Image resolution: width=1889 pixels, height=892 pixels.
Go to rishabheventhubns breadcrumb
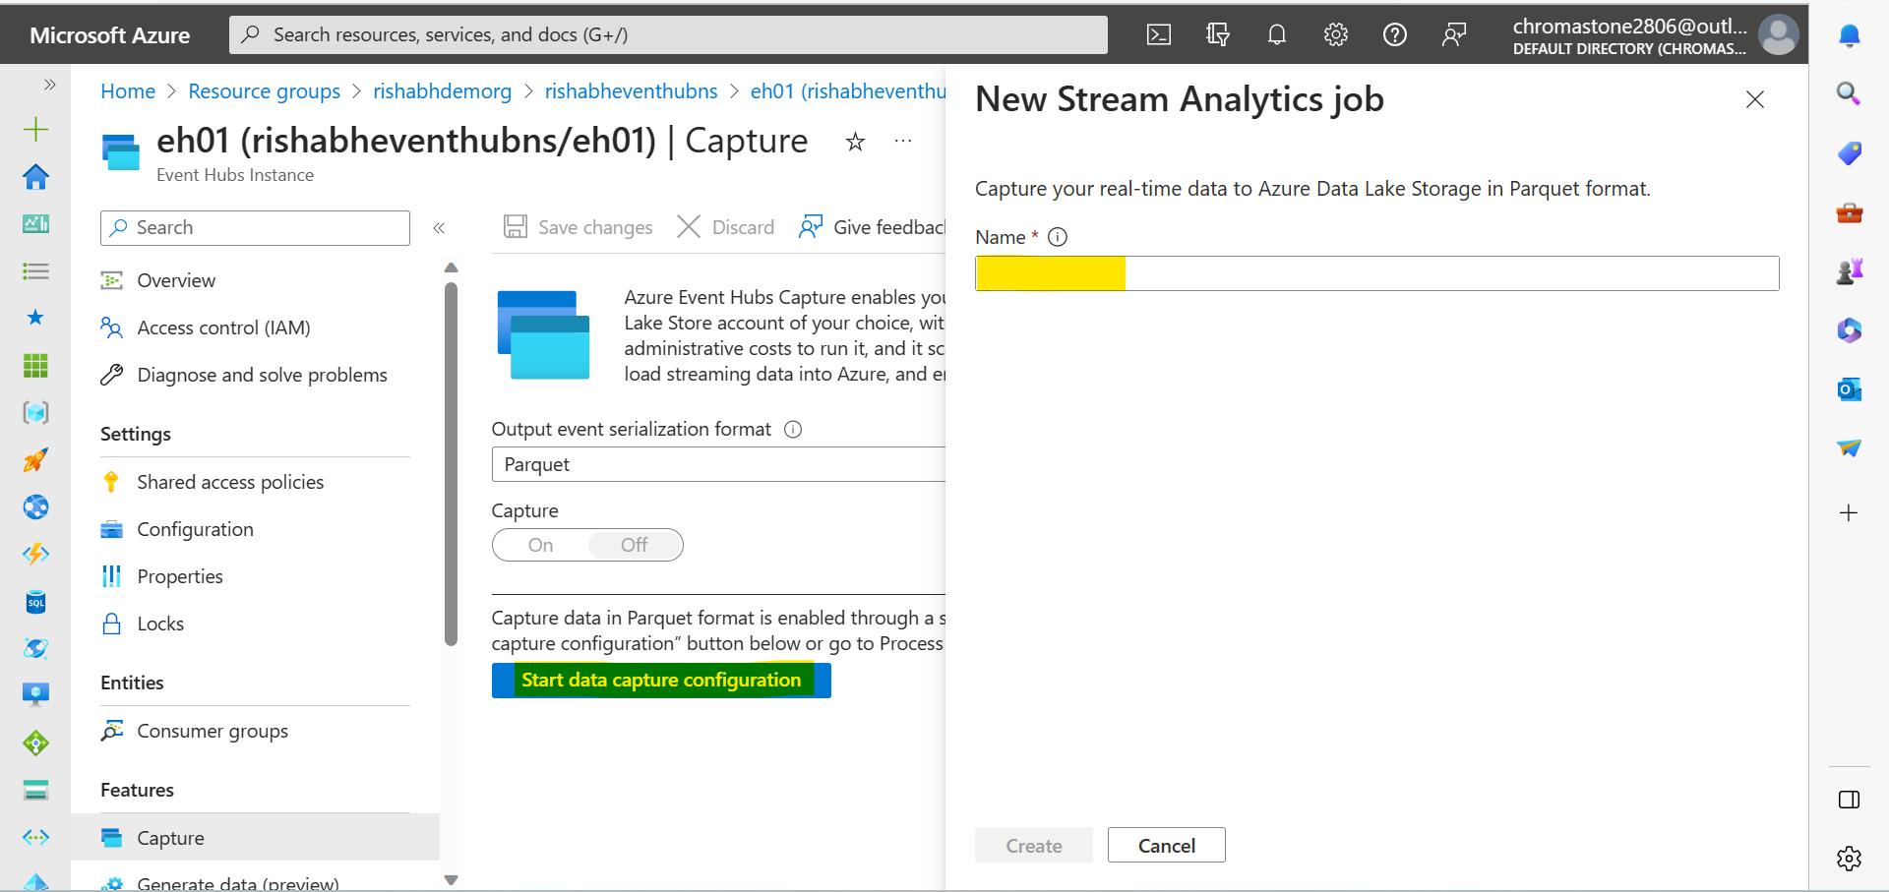pos(631,91)
